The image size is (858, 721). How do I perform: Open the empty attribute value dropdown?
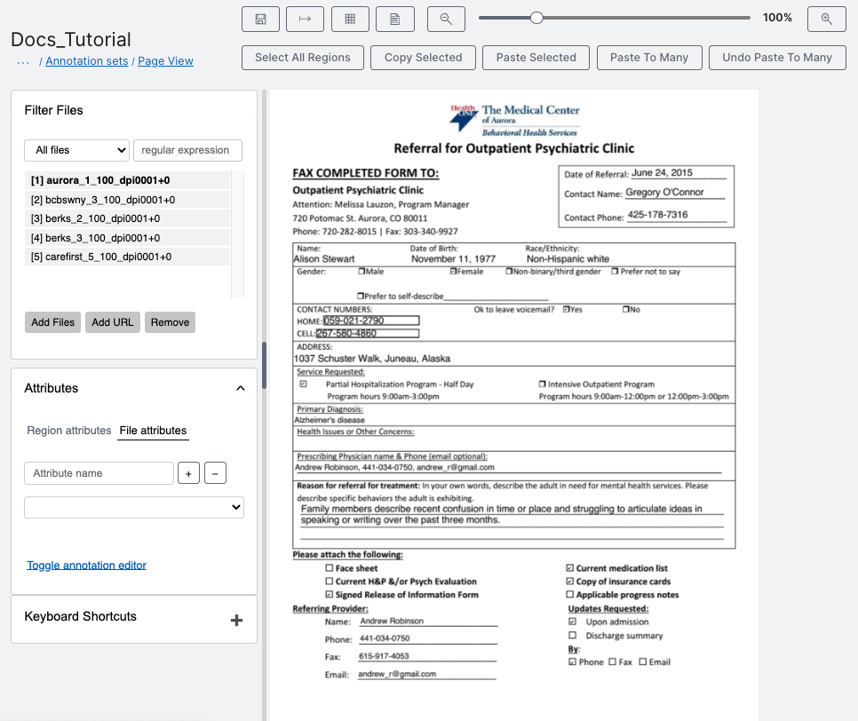[133, 506]
